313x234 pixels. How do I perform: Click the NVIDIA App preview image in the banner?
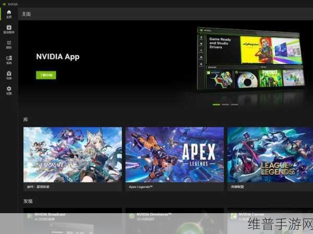(x=251, y=59)
